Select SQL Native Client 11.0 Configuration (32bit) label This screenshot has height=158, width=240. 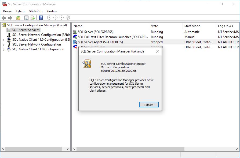(41, 40)
